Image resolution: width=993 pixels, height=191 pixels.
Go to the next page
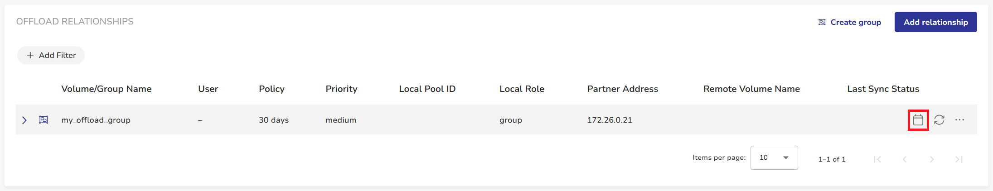932,159
